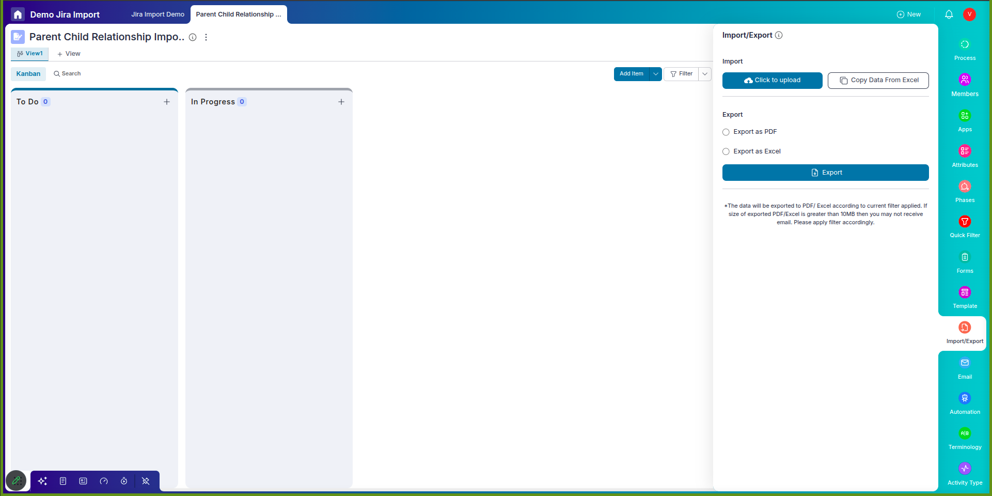Click the Add Item button

pos(632,74)
